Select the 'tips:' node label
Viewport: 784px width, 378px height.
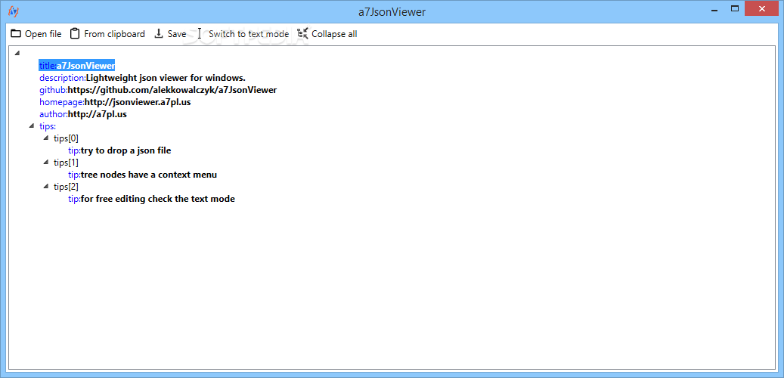(48, 126)
